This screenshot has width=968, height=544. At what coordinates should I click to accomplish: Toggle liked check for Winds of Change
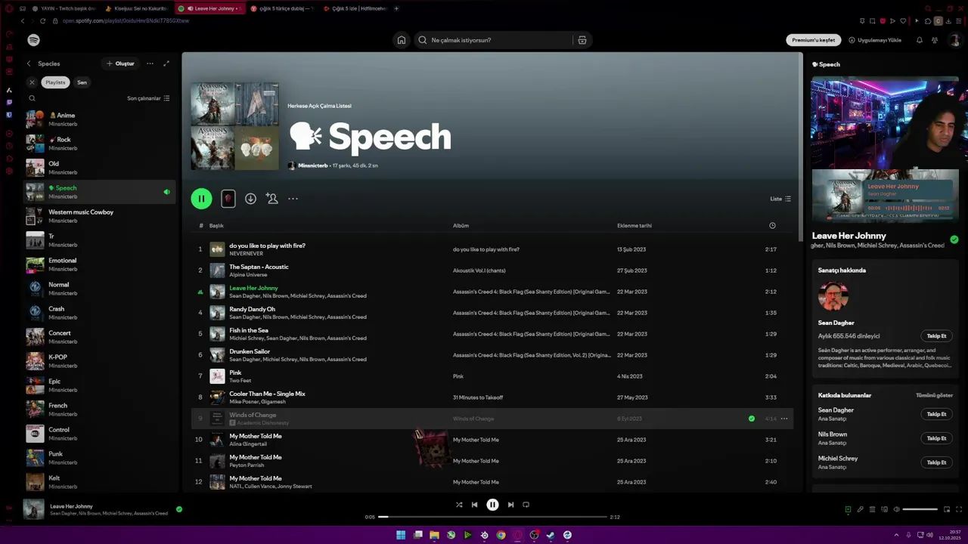pyautogui.click(x=751, y=419)
